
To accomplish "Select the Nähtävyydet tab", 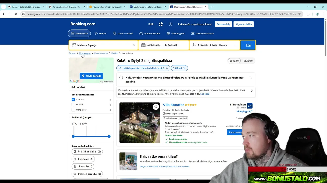I will [176, 33].
